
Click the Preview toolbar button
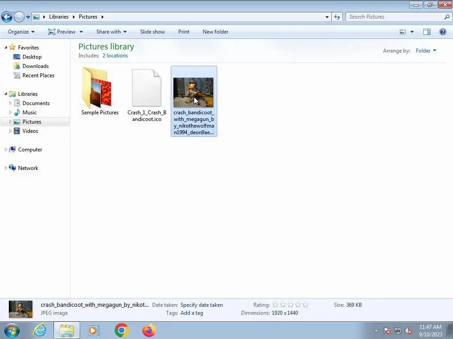tap(62, 32)
